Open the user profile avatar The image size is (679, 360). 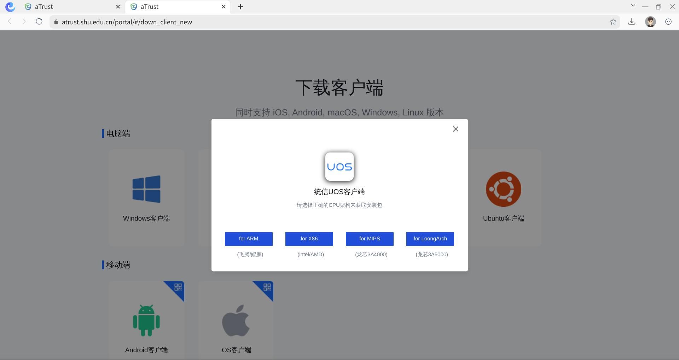click(650, 22)
